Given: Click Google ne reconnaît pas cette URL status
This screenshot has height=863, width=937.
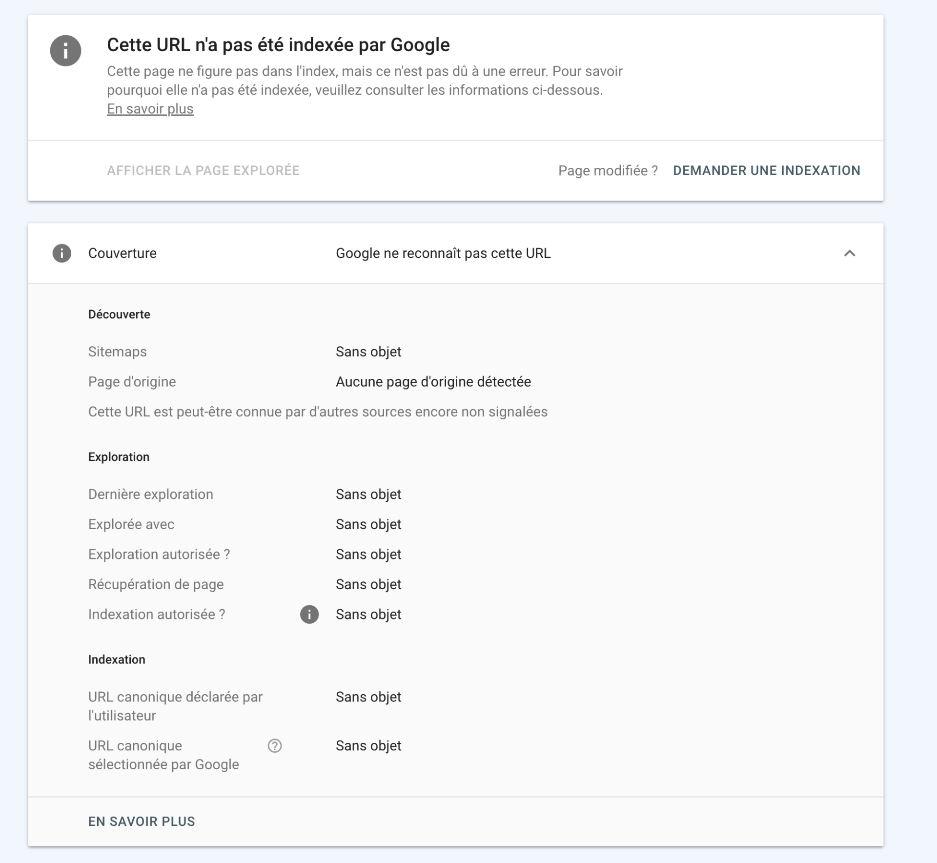Looking at the screenshot, I should pos(443,253).
